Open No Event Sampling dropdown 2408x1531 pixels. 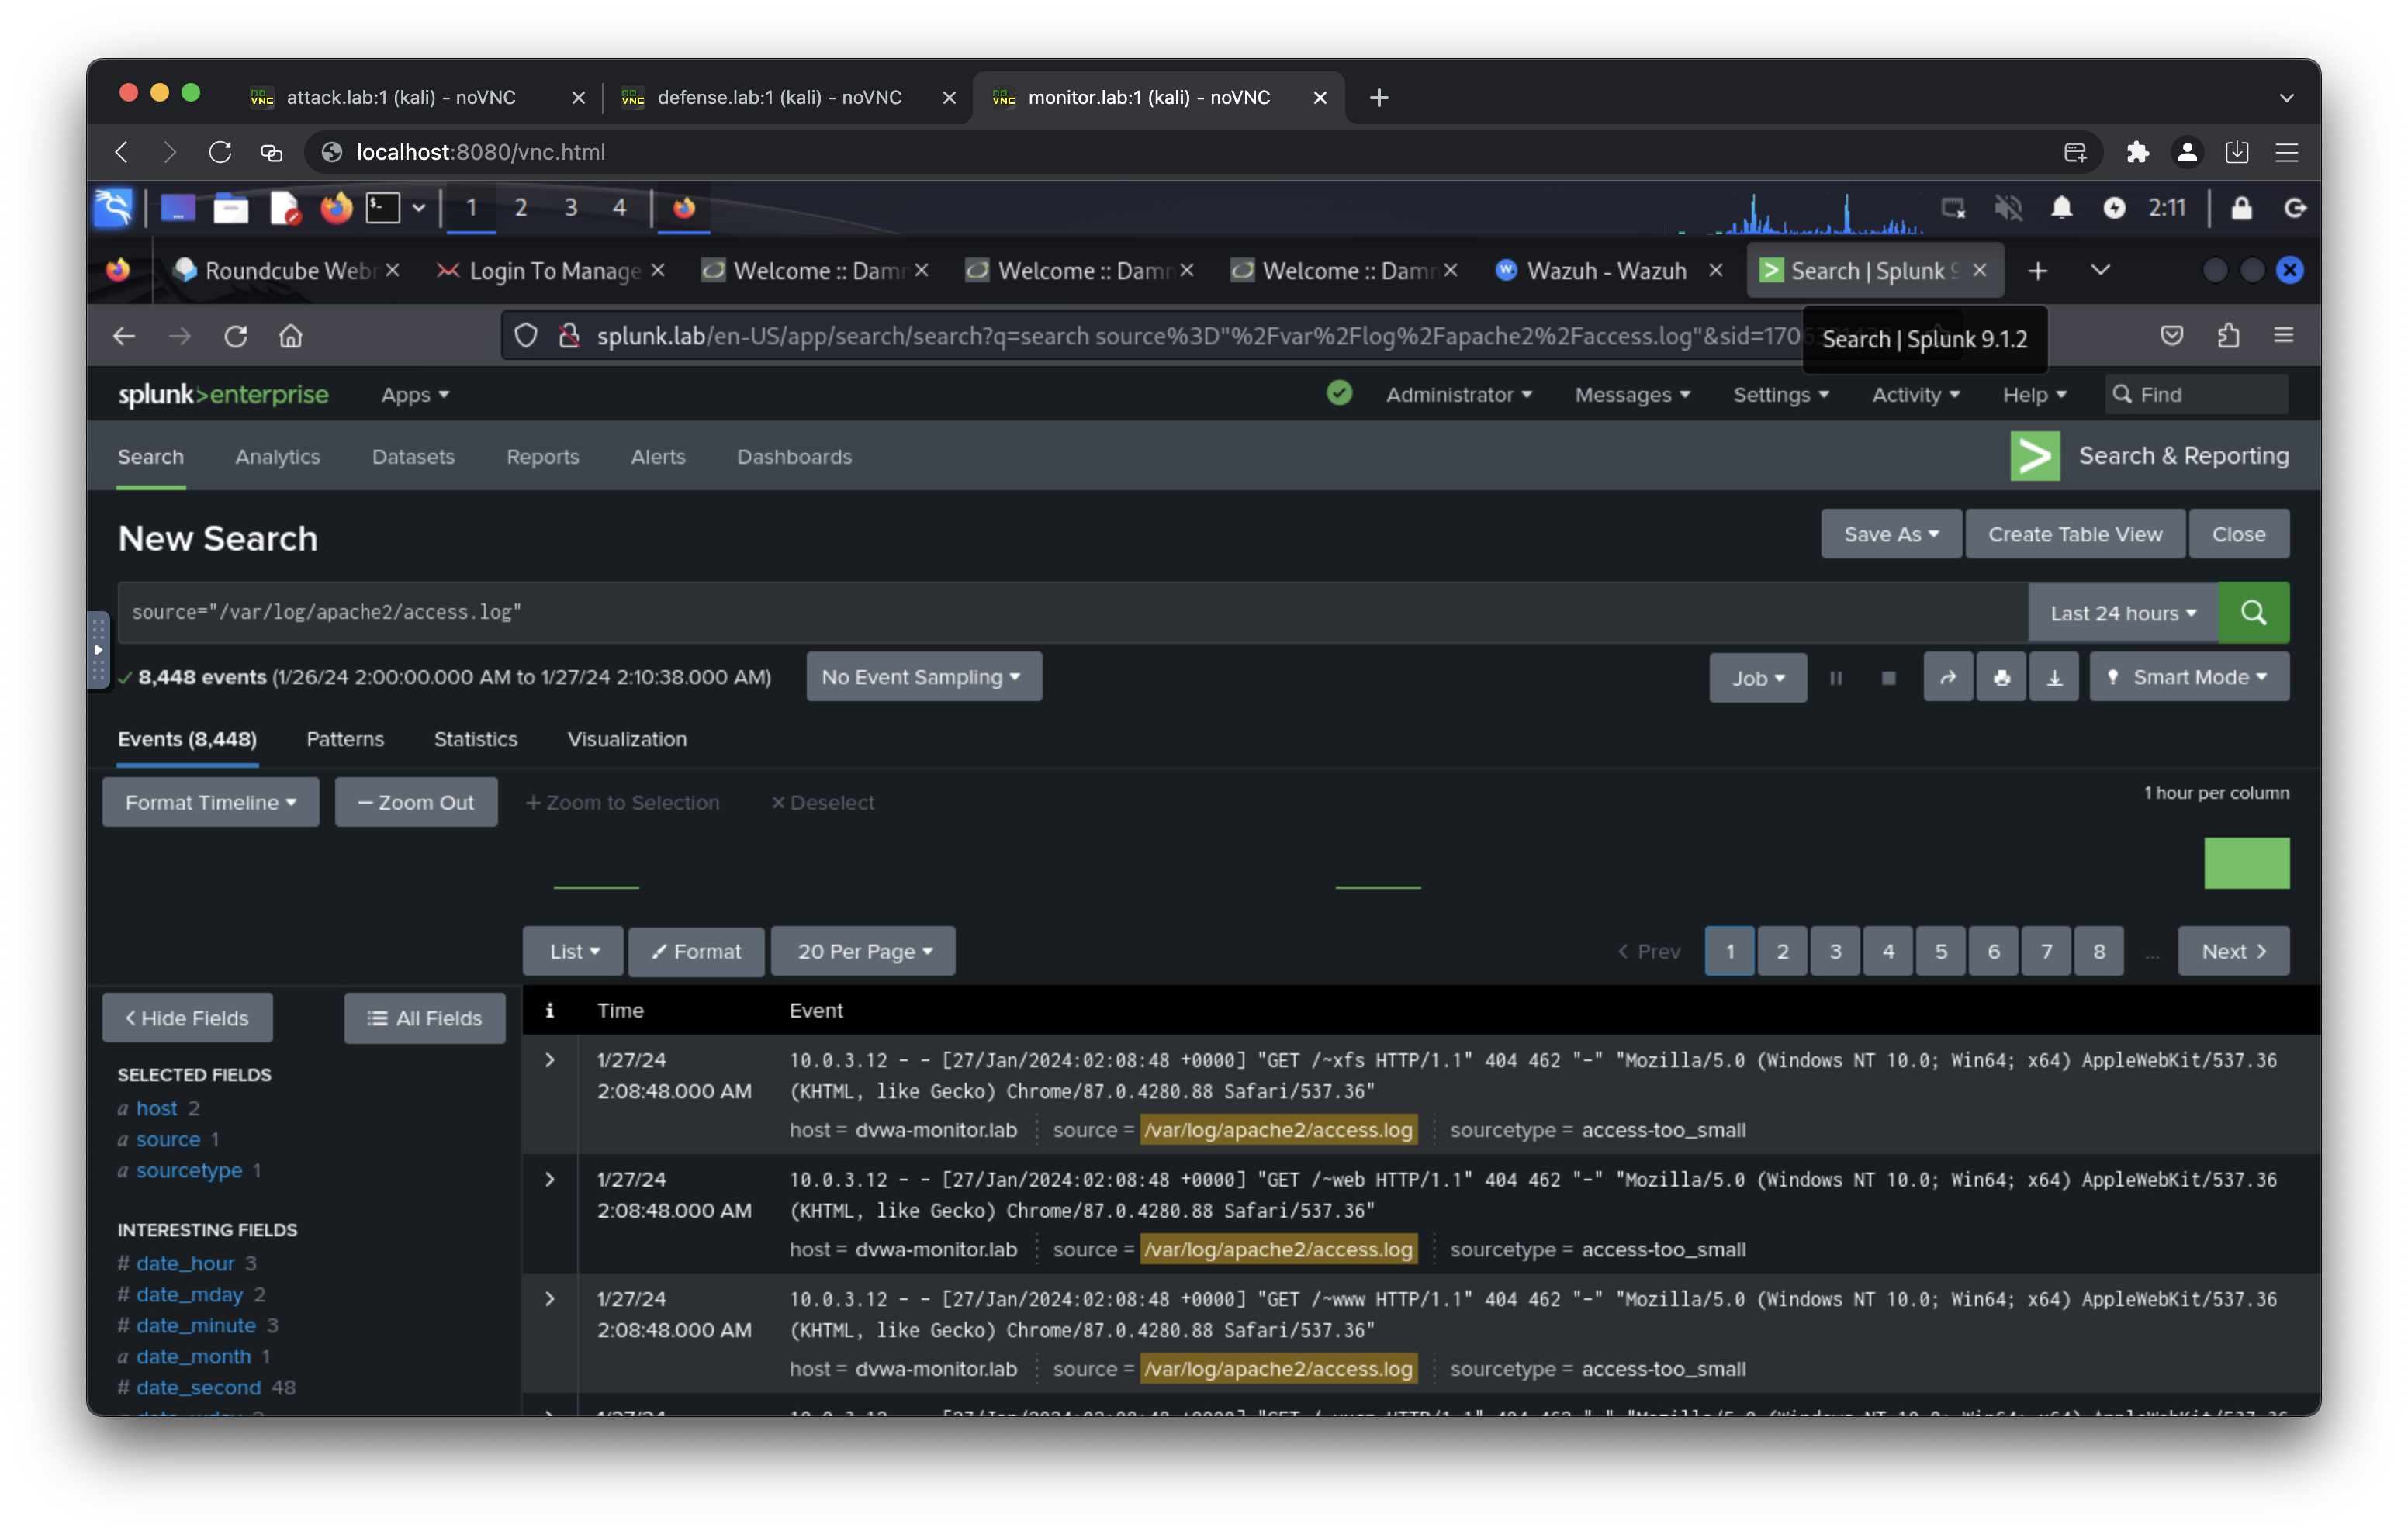point(922,677)
